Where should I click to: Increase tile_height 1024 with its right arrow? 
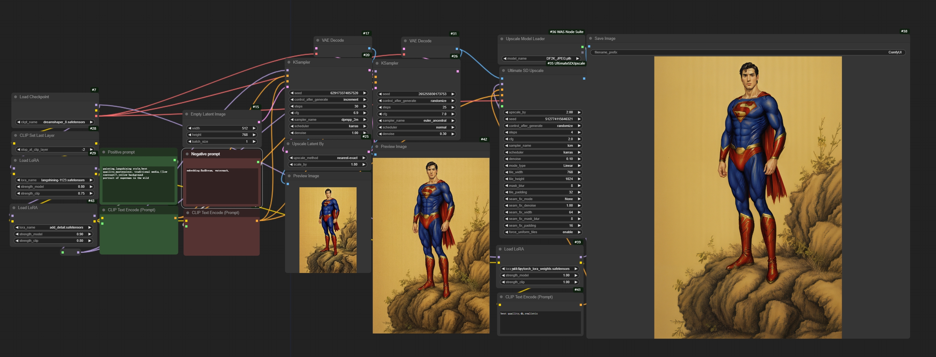tap(579, 179)
